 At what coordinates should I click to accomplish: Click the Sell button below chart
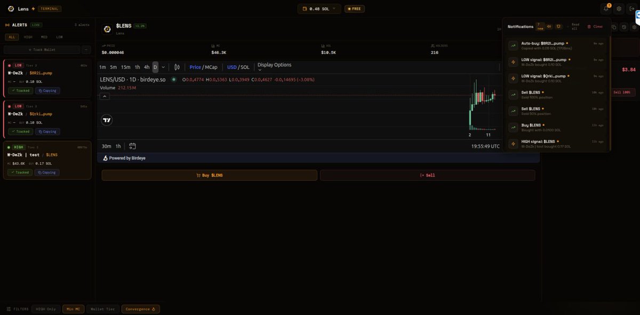point(427,175)
